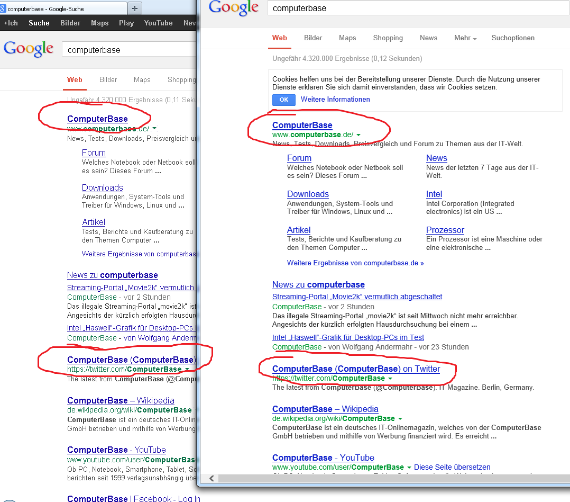Image resolution: width=570 pixels, height=502 pixels.
Task: Open the Artikel sitelink in right window
Action: 299,230
